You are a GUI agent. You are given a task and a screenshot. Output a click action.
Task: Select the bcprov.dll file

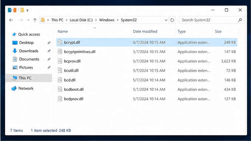coord(147,61)
